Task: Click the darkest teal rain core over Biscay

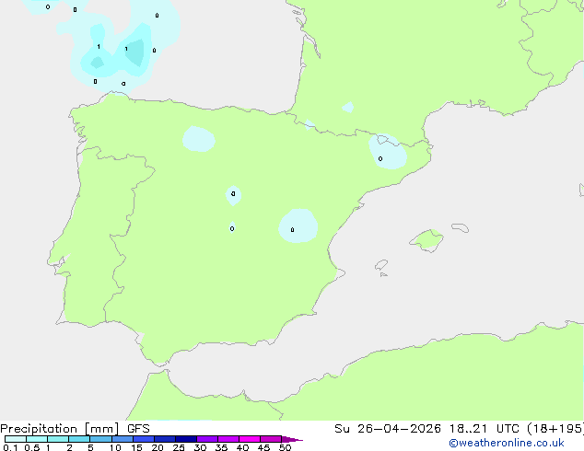Action: point(135,52)
